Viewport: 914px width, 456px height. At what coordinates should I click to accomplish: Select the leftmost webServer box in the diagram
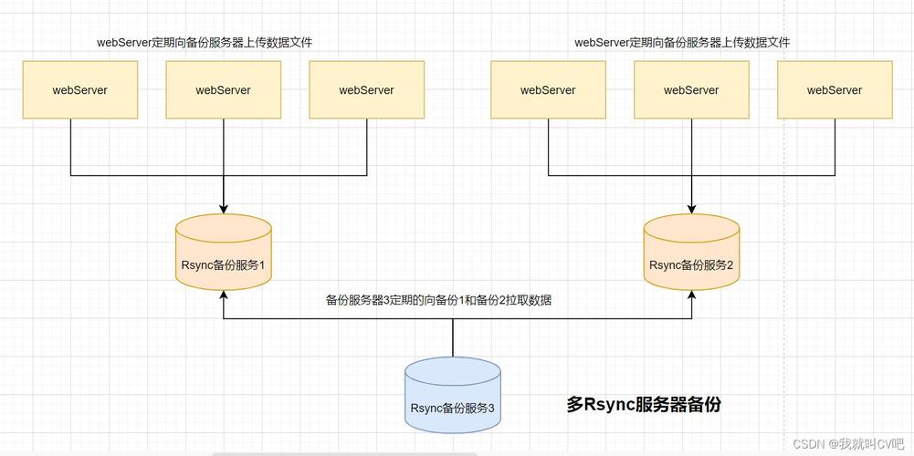[80, 90]
